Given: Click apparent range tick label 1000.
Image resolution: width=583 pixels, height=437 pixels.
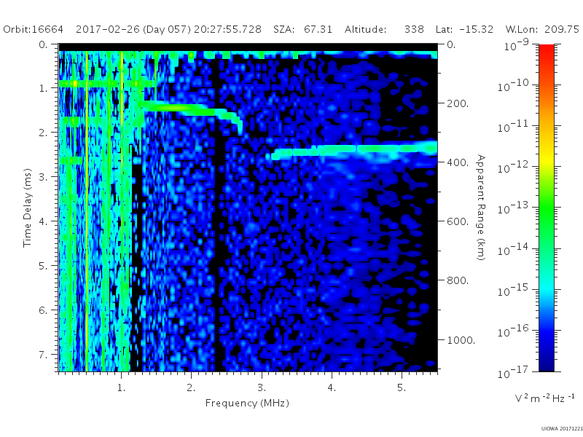Looking at the screenshot, I should [461, 340].
